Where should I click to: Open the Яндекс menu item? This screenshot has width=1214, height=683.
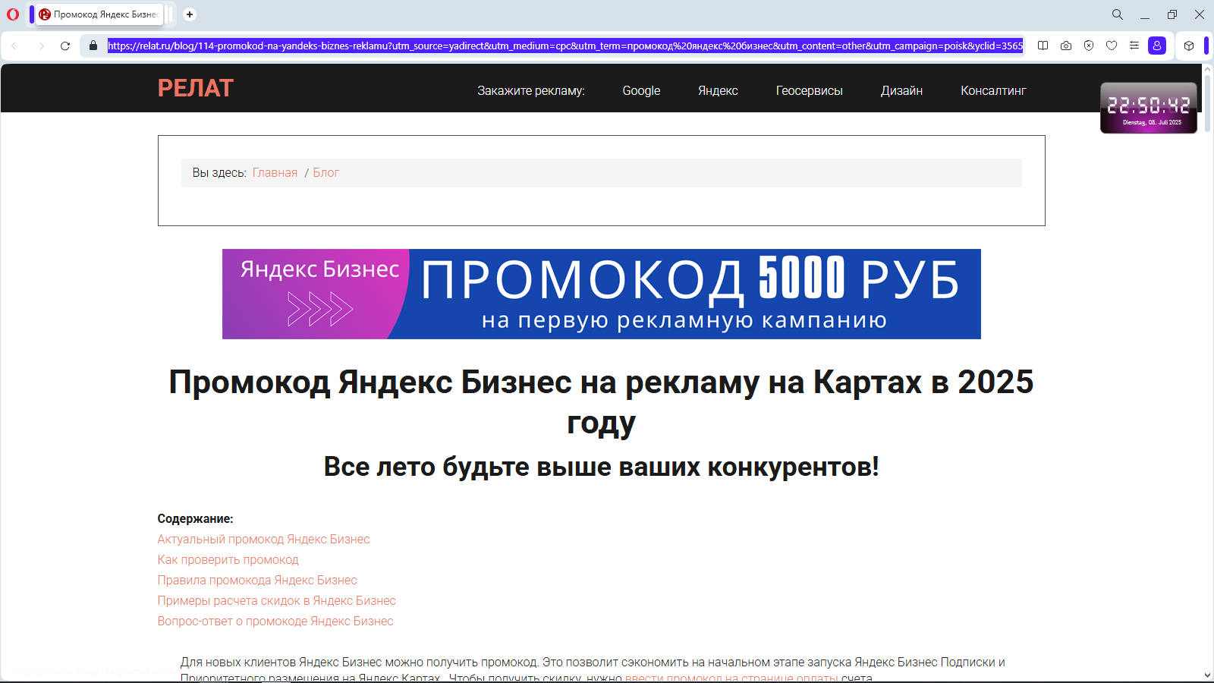pos(718,90)
